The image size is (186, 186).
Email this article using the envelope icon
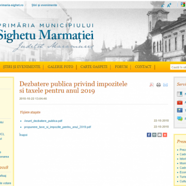(x=165, y=85)
